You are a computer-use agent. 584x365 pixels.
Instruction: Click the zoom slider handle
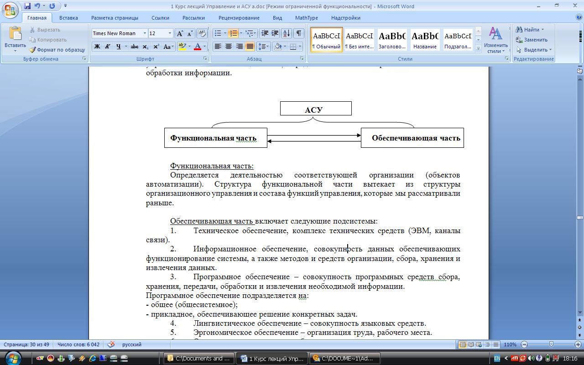click(x=551, y=344)
